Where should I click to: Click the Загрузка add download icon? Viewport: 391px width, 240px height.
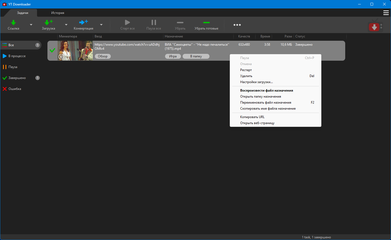click(49, 23)
